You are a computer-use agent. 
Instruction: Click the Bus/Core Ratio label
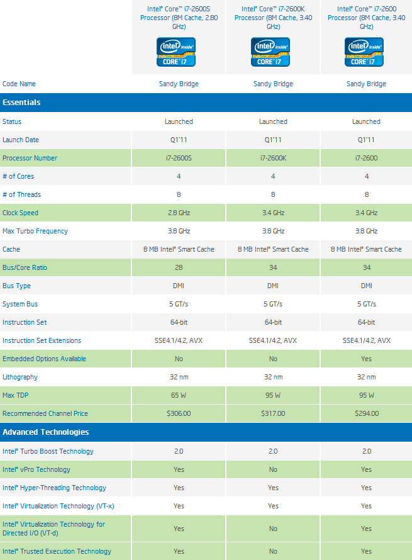click(x=25, y=267)
